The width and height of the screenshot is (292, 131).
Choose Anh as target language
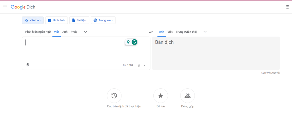162,32
